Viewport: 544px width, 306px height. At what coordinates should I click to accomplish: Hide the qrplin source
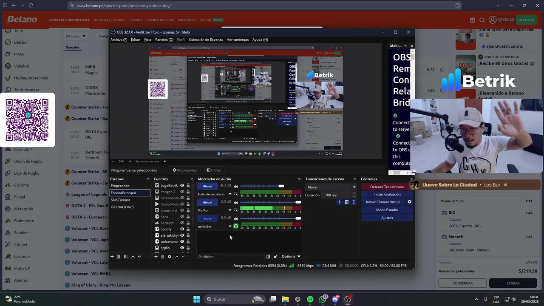click(182, 248)
